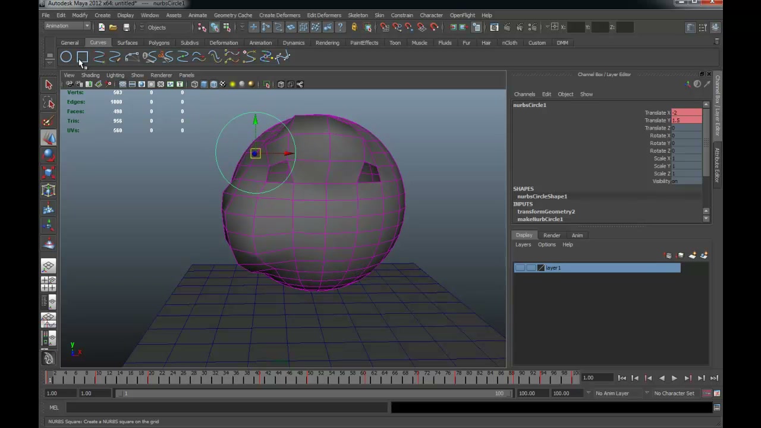Activate the Select Tool arrow in toolbox

pyautogui.click(x=49, y=84)
